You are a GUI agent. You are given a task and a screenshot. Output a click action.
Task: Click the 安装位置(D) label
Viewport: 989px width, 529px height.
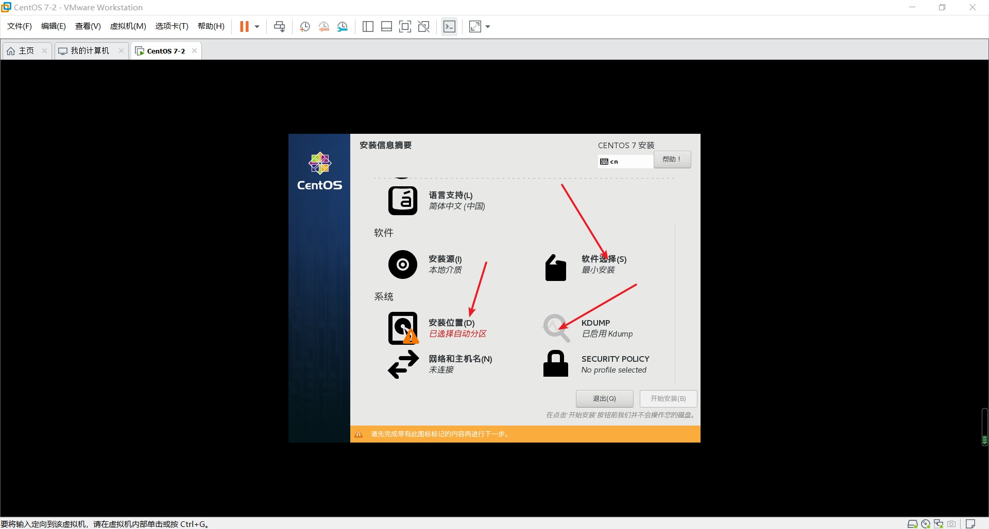tap(452, 323)
